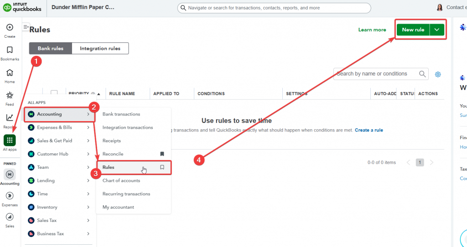The height and width of the screenshot is (247, 467).
Task: Expand the Expenses & Bills submenu
Action: (88, 127)
